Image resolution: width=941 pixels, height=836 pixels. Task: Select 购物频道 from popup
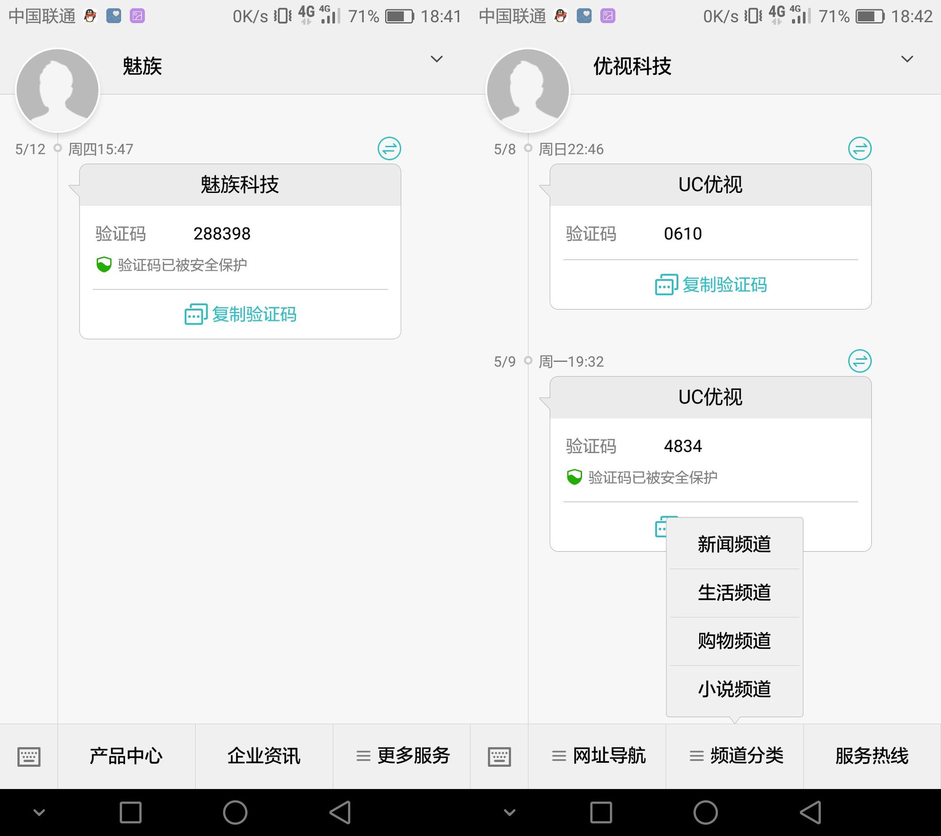pyautogui.click(x=734, y=641)
